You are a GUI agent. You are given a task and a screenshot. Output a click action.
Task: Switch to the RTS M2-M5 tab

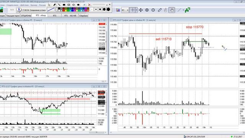click(x=70, y=16)
